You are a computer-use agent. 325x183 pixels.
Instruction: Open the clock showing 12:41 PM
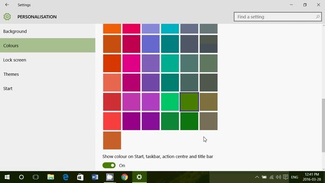[x=312, y=177]
